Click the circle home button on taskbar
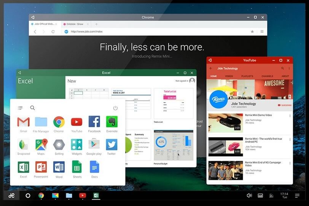 pyautogui.click(x=28, y=196)
